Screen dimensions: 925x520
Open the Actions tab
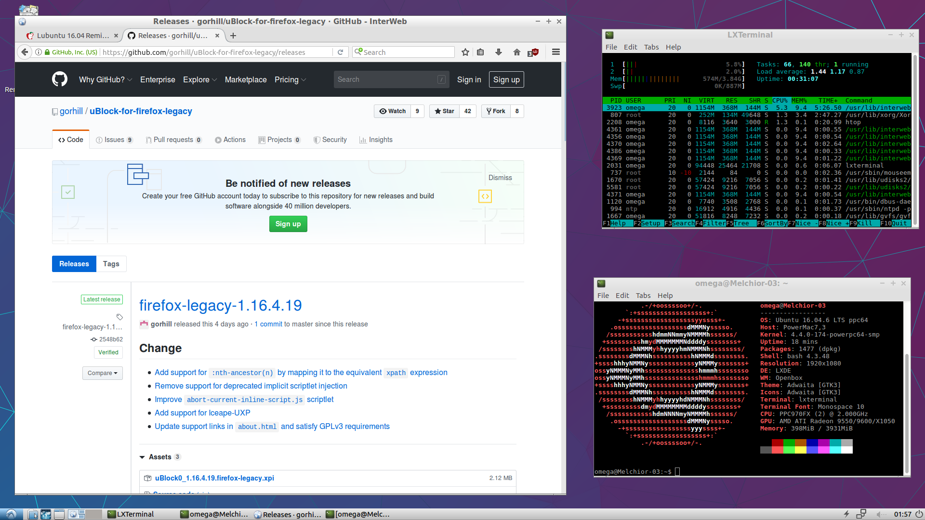pos(230,140)
